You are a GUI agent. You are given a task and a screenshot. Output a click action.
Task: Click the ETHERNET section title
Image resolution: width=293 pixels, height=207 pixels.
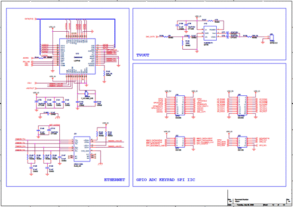click(x=114, y=180)
